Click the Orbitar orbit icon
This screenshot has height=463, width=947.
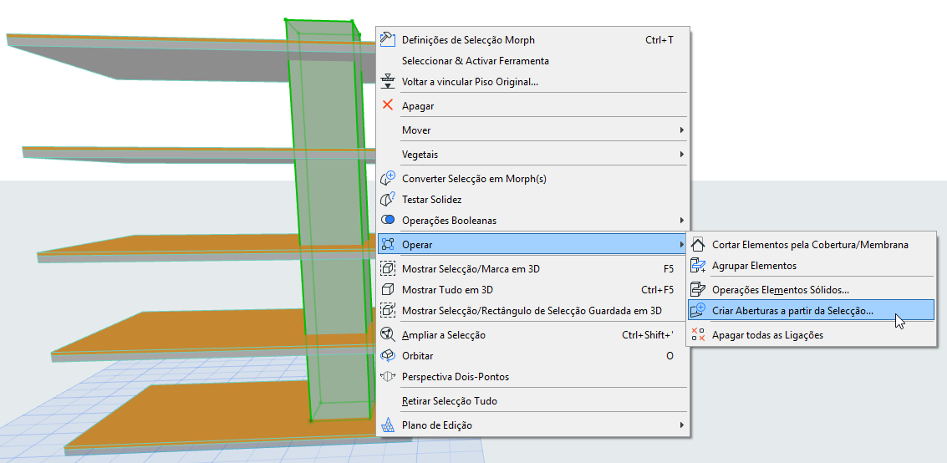(388, 355)
